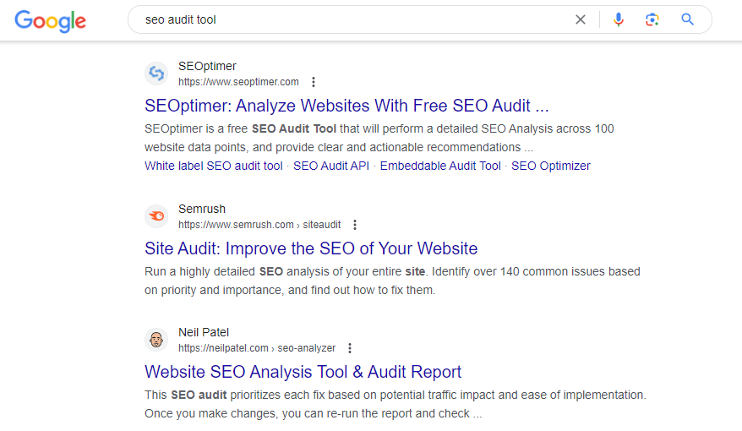Clear the search box with X
The image size is (742, 431).
pos(581,19)
